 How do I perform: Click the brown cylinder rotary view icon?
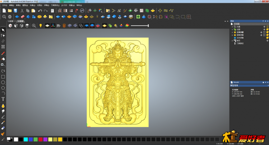pyautogui.click(x=64, y=26)
